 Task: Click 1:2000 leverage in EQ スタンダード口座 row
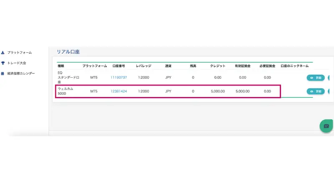(144, 77)
